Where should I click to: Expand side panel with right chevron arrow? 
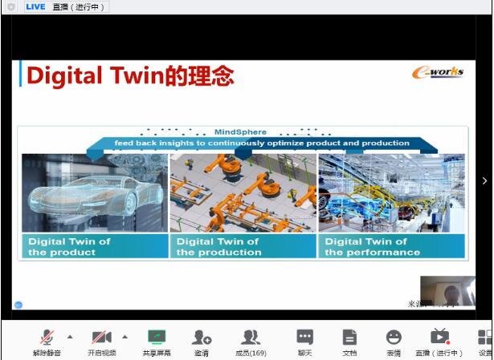[484, 181]
